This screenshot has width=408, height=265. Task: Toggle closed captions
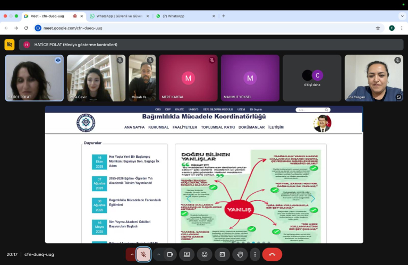click(222, 254)
